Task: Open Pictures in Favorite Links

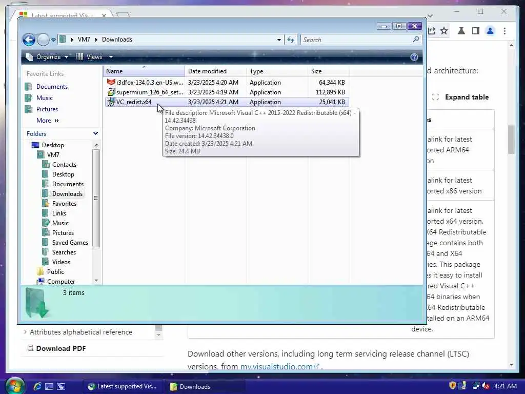Action: [47, 109]
